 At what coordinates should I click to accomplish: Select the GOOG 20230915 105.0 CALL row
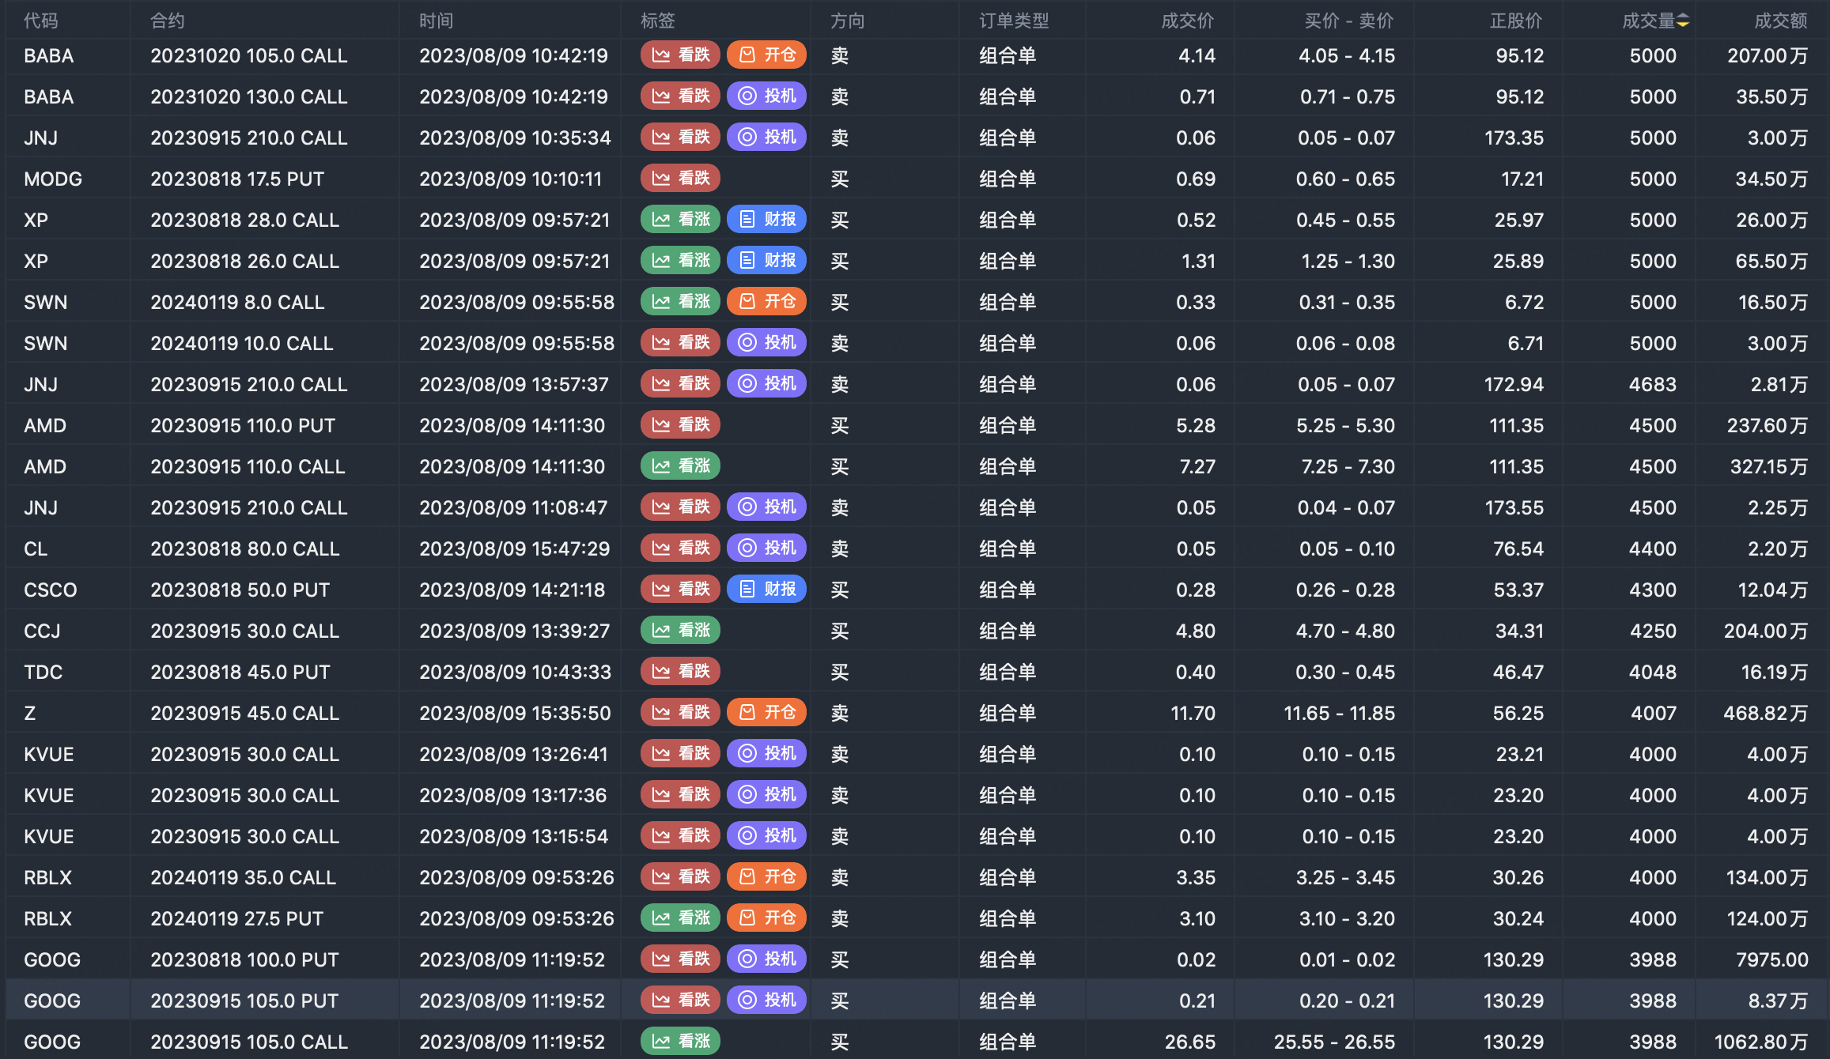pos(248,1042)
